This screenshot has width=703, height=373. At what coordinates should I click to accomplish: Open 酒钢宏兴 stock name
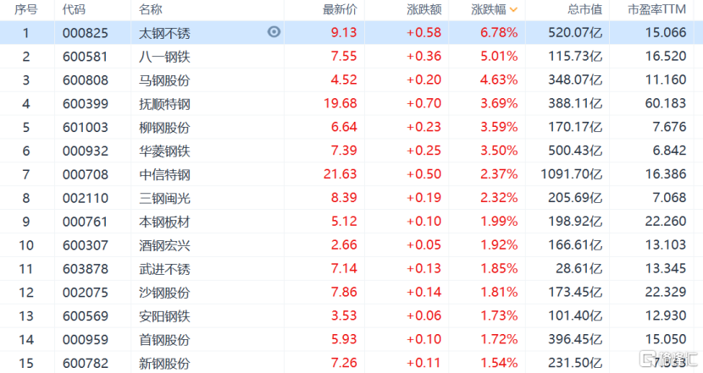164,245
